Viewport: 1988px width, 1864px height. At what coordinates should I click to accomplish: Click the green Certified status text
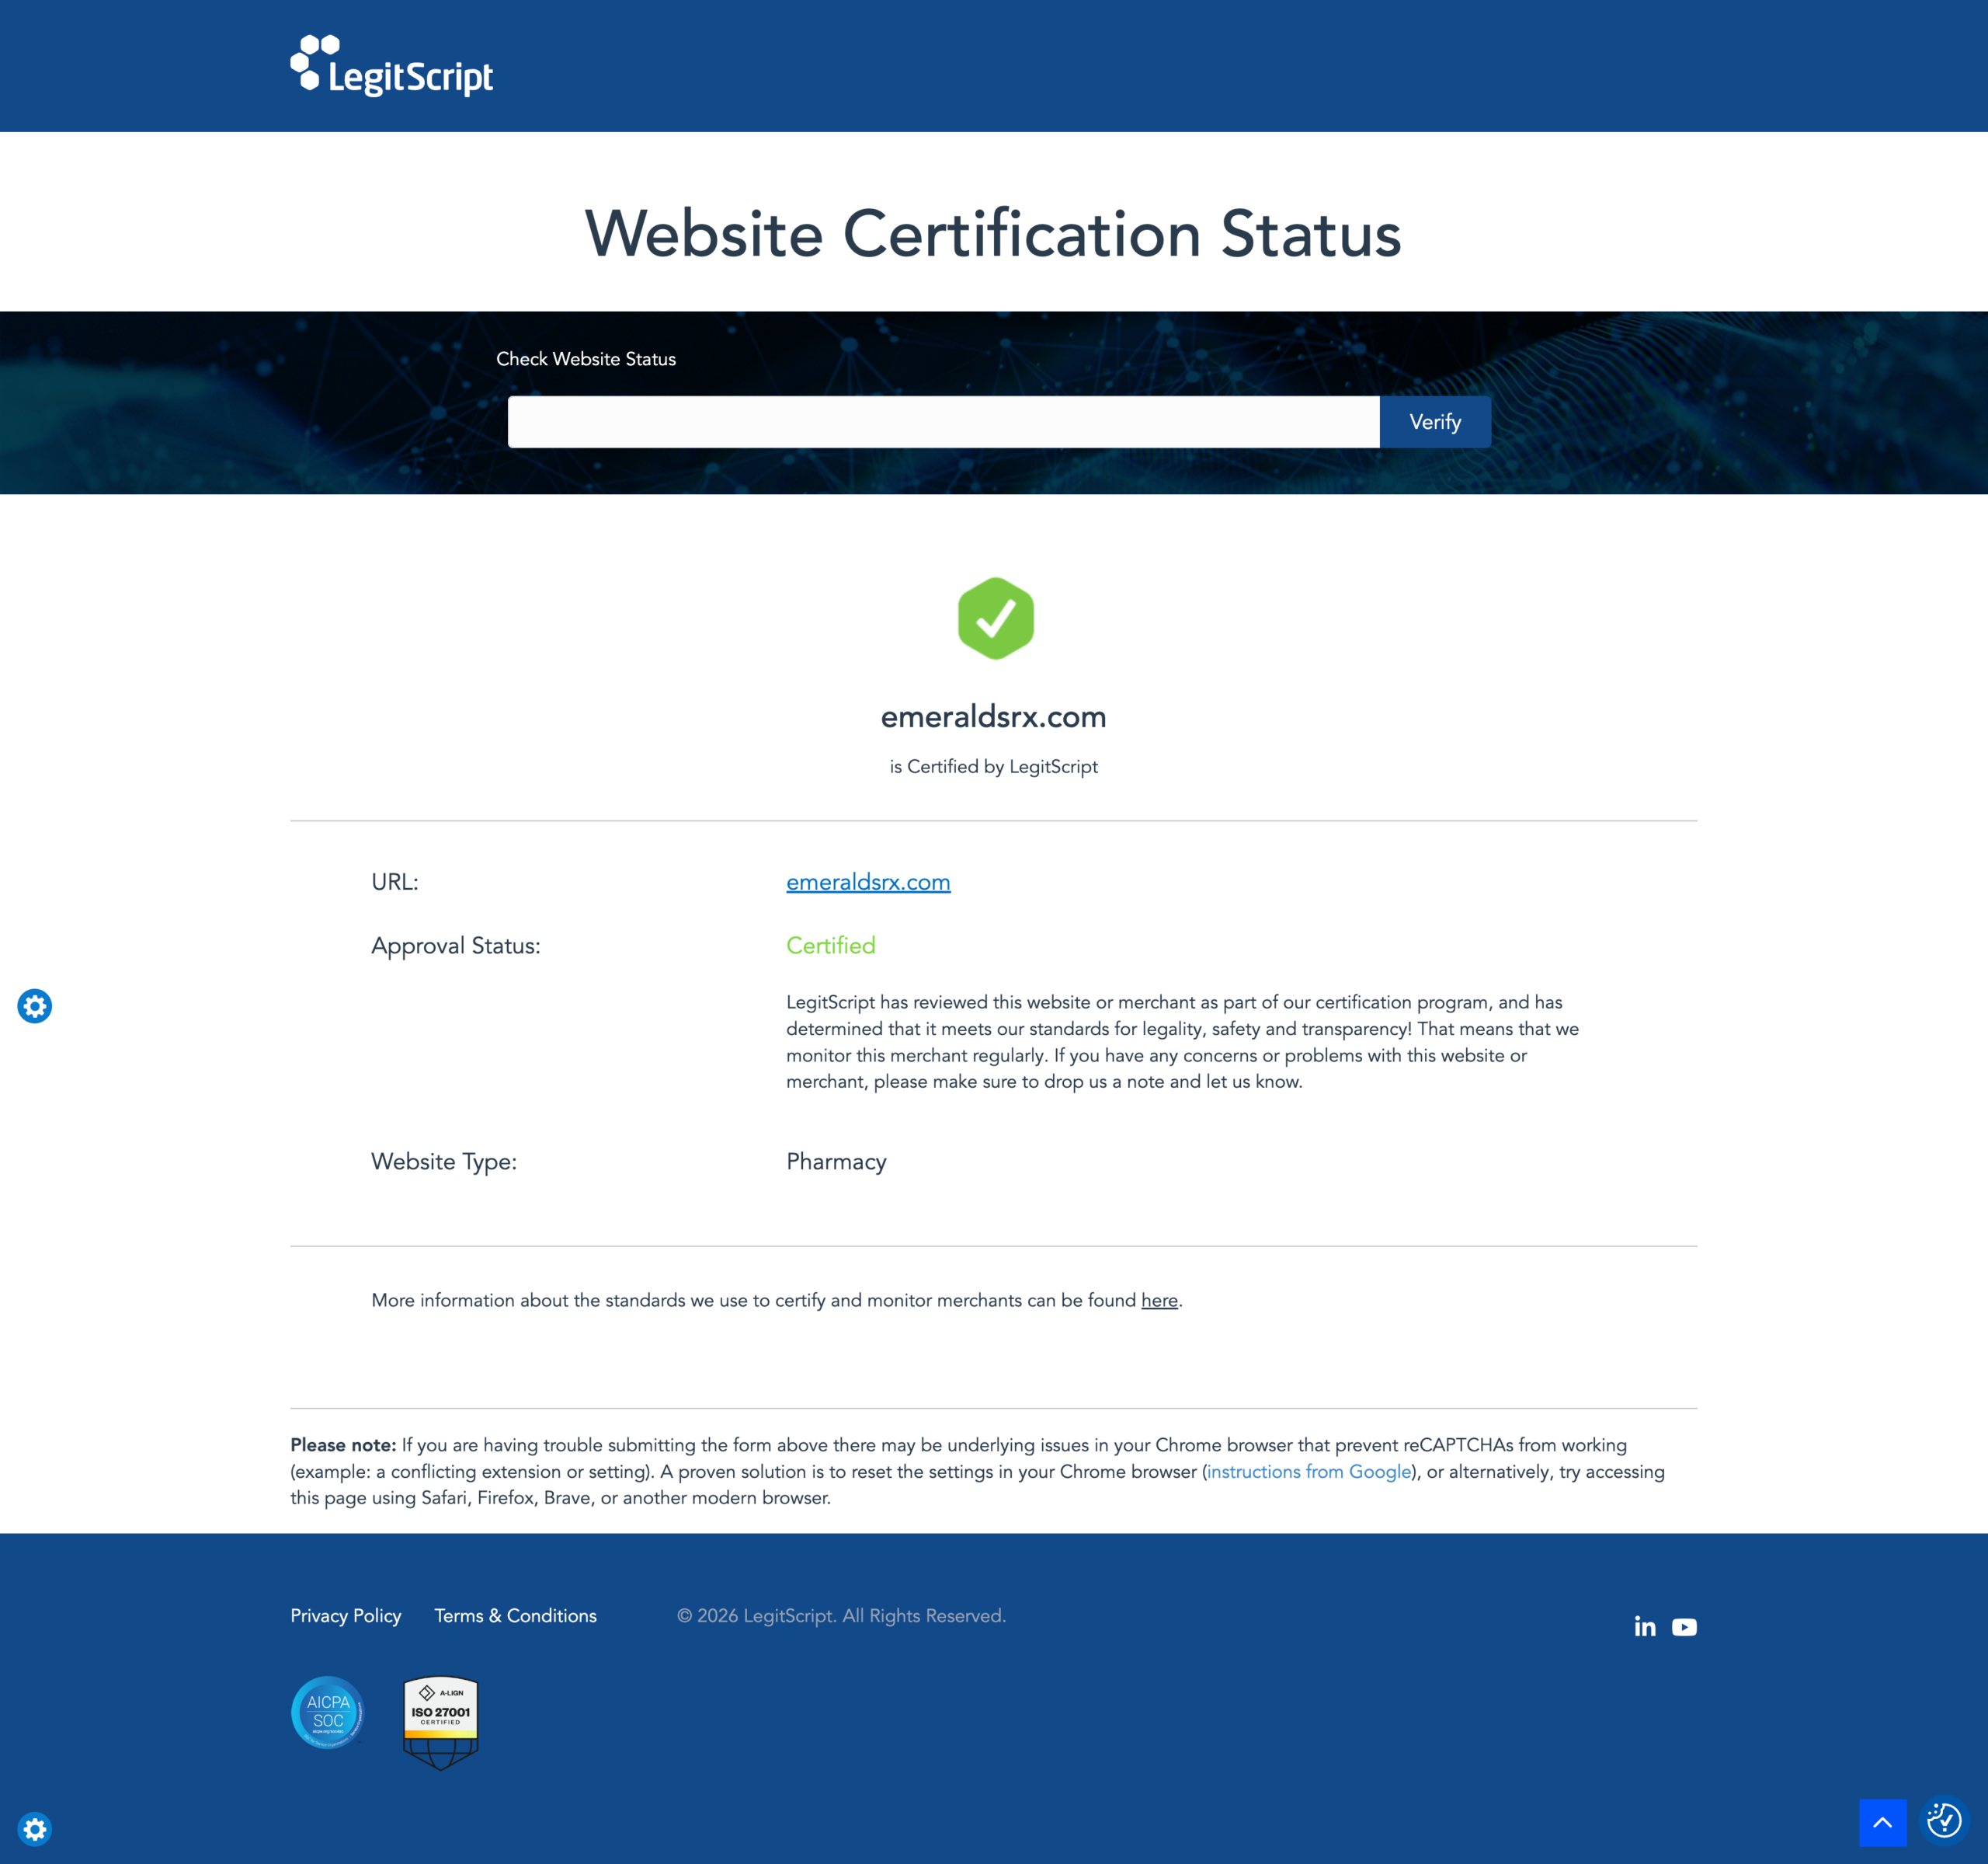830,946
